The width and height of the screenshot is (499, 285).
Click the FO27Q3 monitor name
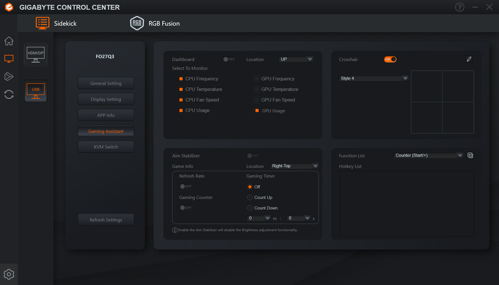click(105, 57)
